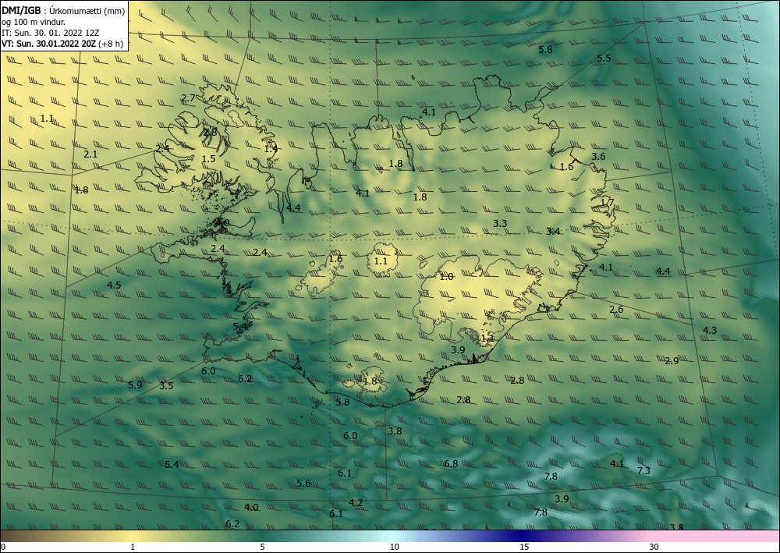The height and width of the screenshot is (553, 780).
Task: Select the 1.7 value label
Action: click(x=608, y=202)
